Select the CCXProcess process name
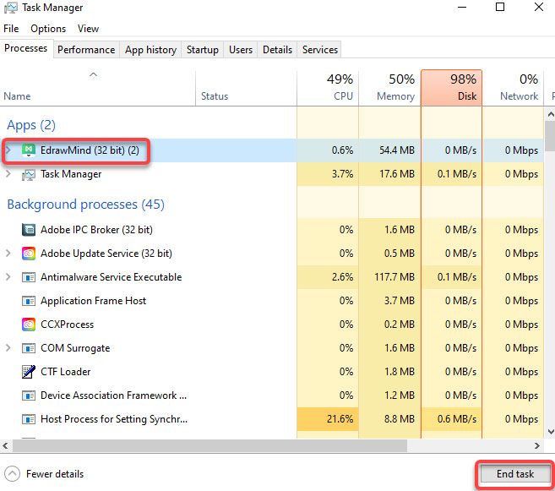Image resolution: width=555 pixels, height=491 pixels. [67, 325]
